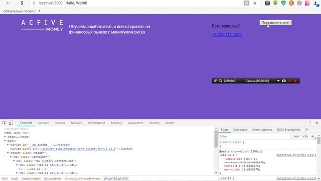Open browser downloads icon with badge

coord(316,4)
